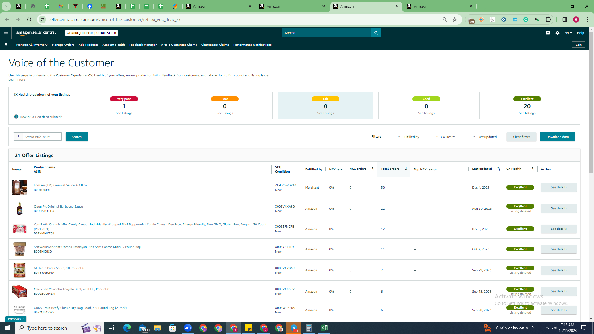The image size is (594, 334).
Task: Open Feedback Manager
Action: (143, 45)
